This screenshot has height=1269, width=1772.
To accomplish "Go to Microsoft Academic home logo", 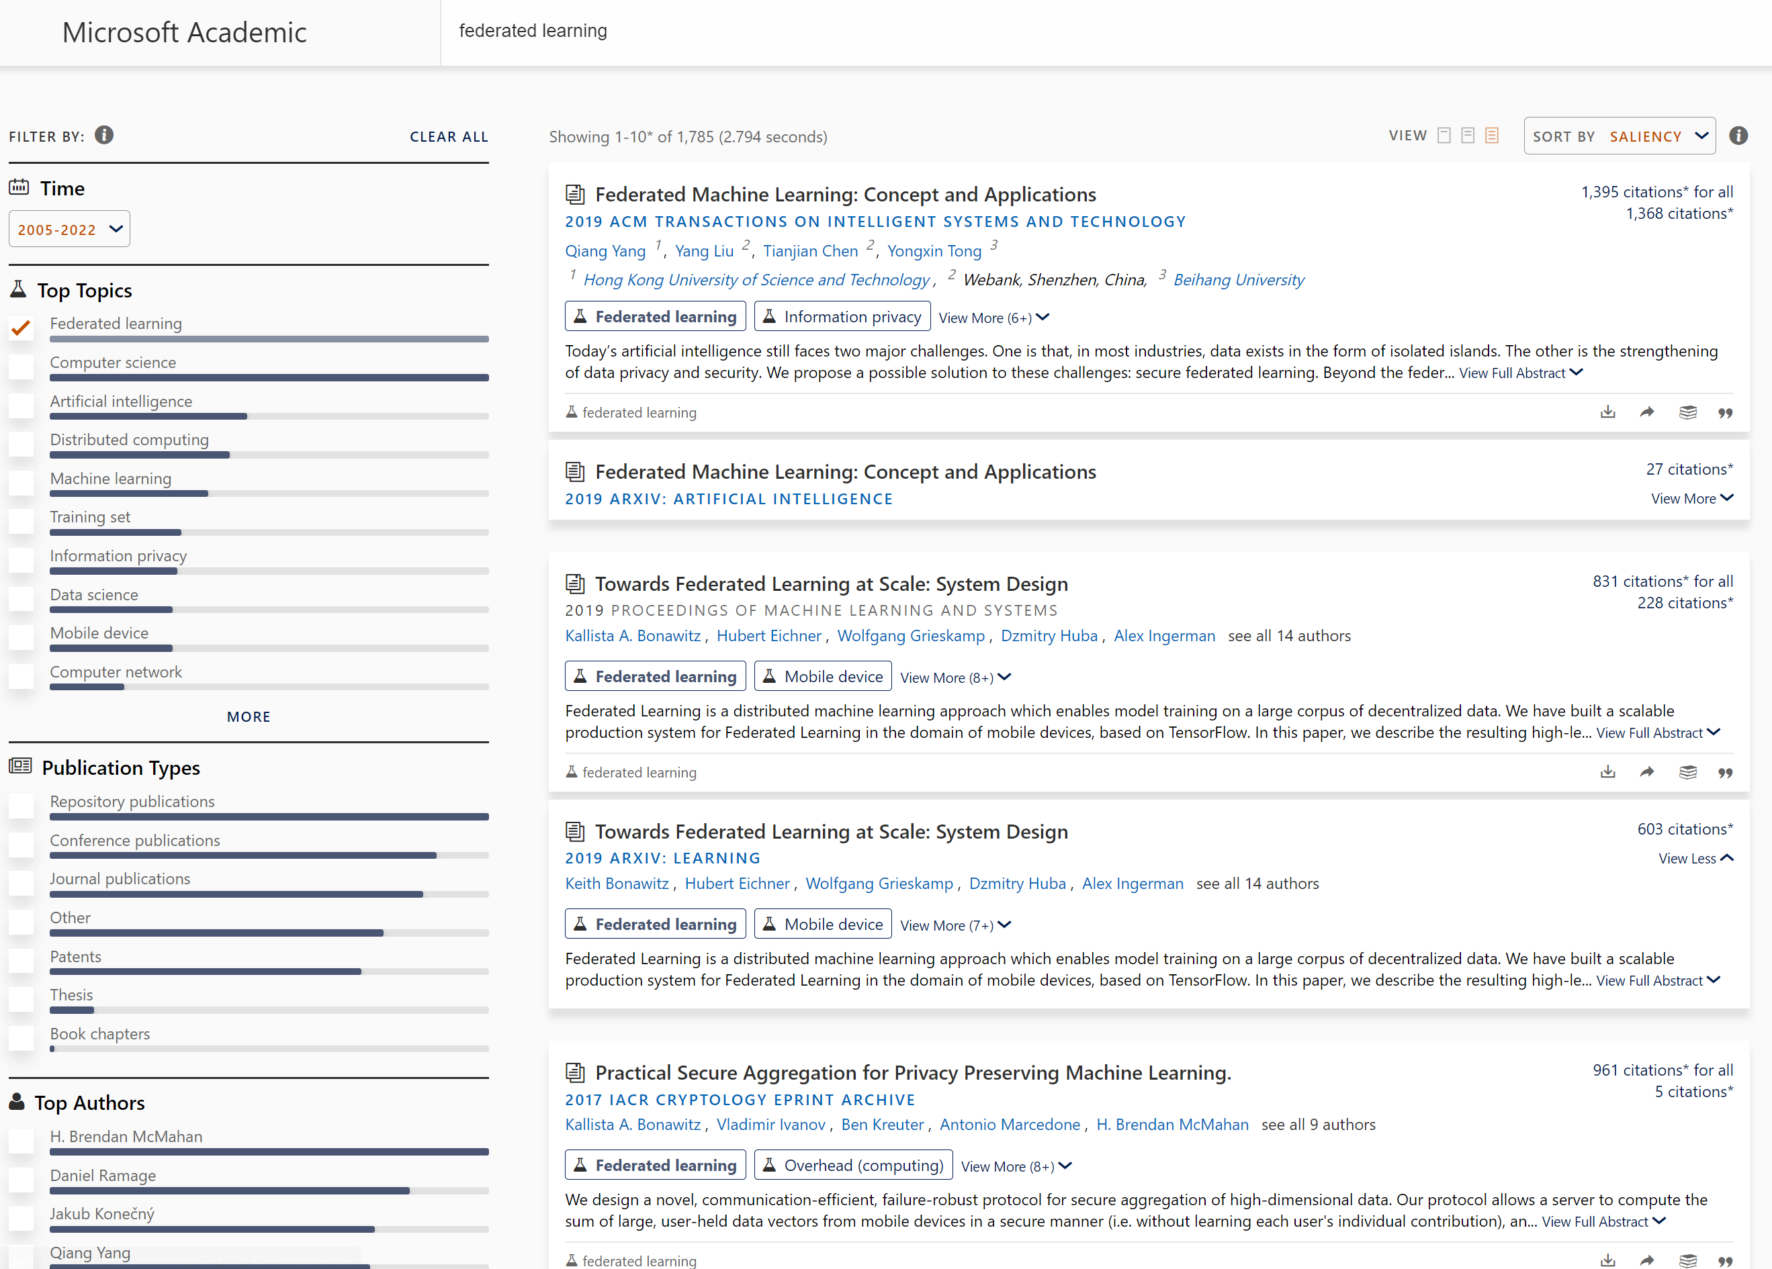I will (x=185, y=32).
